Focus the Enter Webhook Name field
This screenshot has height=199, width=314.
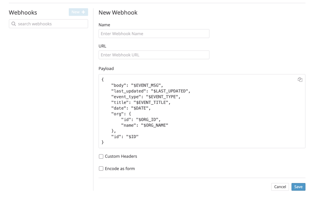[x=154, y=34]
